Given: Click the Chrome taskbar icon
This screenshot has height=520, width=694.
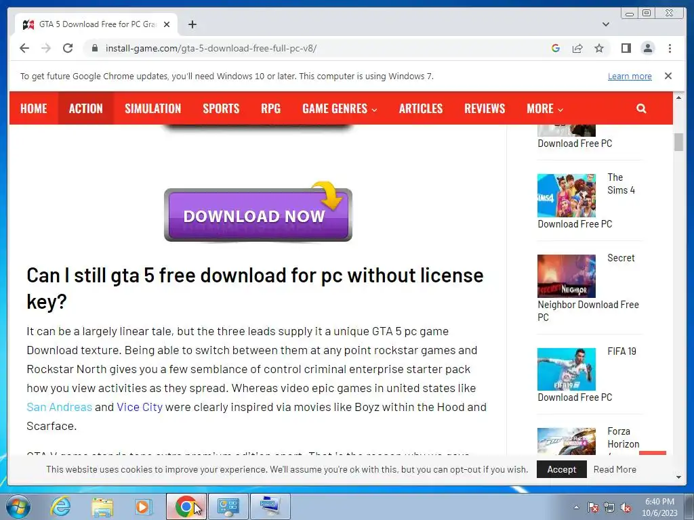Looking at the screenshot, I should pyautogui.click(x=186, y=506).
